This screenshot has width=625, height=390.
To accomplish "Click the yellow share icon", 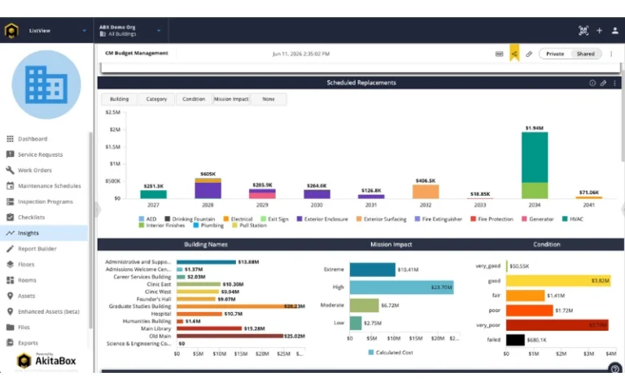I will click(x=514, y=54).
